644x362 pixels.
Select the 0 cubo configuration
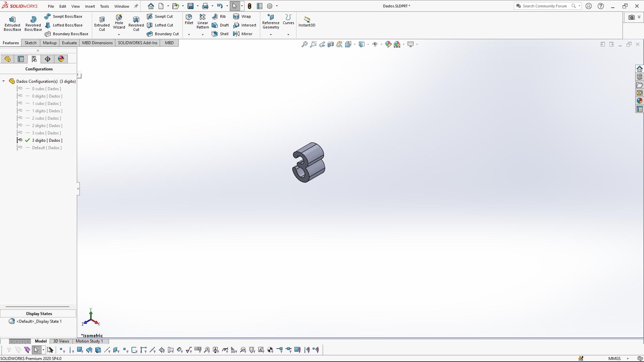[x=47, y=89]
